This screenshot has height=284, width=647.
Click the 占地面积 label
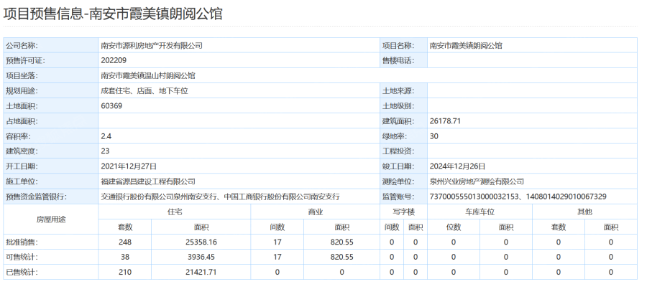(22, 121)
